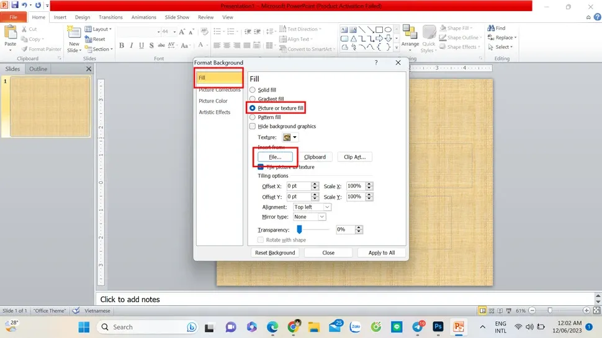Image resolution: width=602 pixels, height=338 pixels.
Task: Open Layout dropdown in Slides group
Action: tap(98, 29)
